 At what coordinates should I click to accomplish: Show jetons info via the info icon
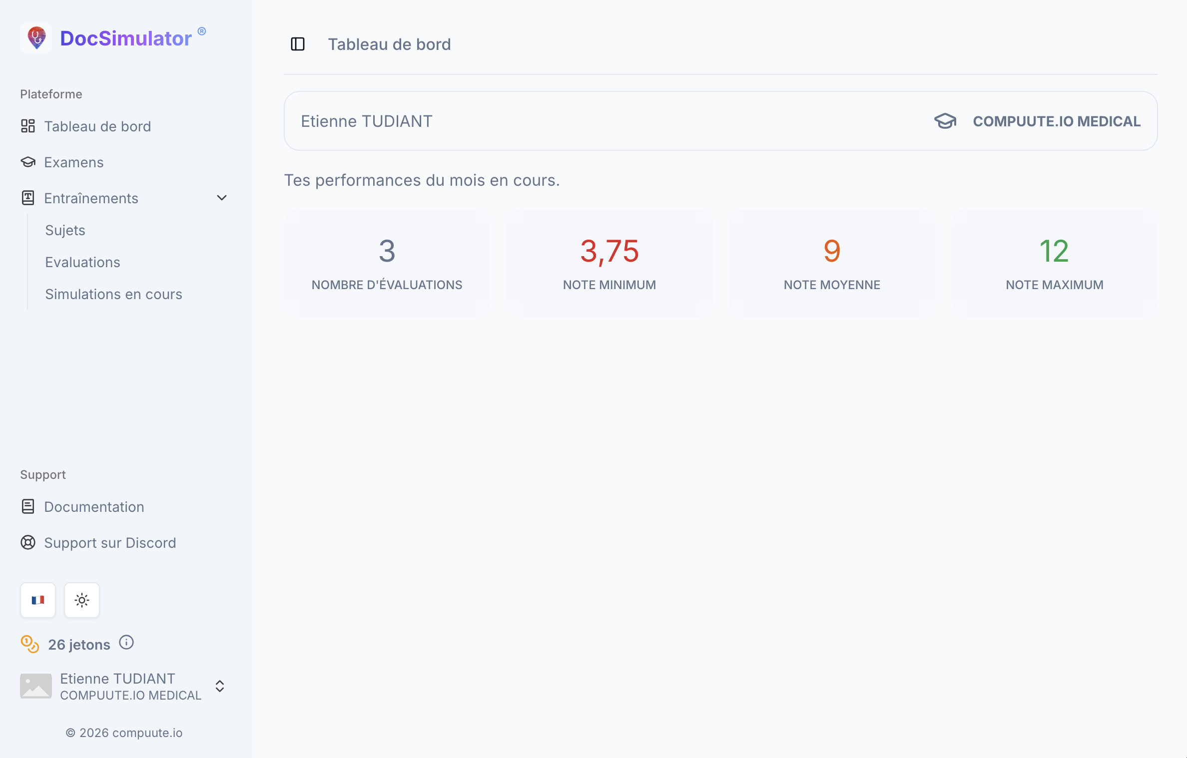tap(126, 642)
